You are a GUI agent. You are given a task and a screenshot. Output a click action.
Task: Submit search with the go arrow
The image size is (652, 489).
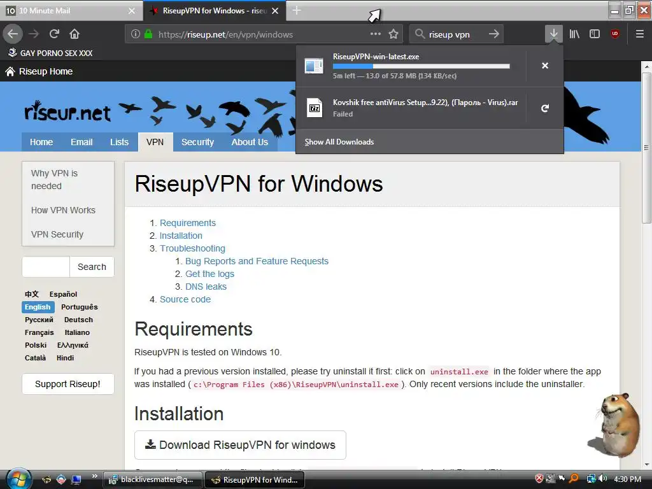tap(493, 34)
